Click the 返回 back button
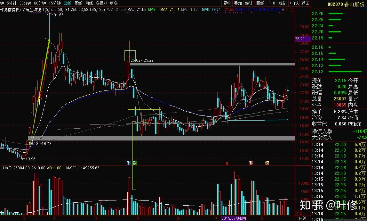 [x=306, y=3]
